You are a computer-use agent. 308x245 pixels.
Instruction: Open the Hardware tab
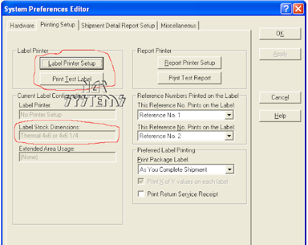tap(22, 26)
